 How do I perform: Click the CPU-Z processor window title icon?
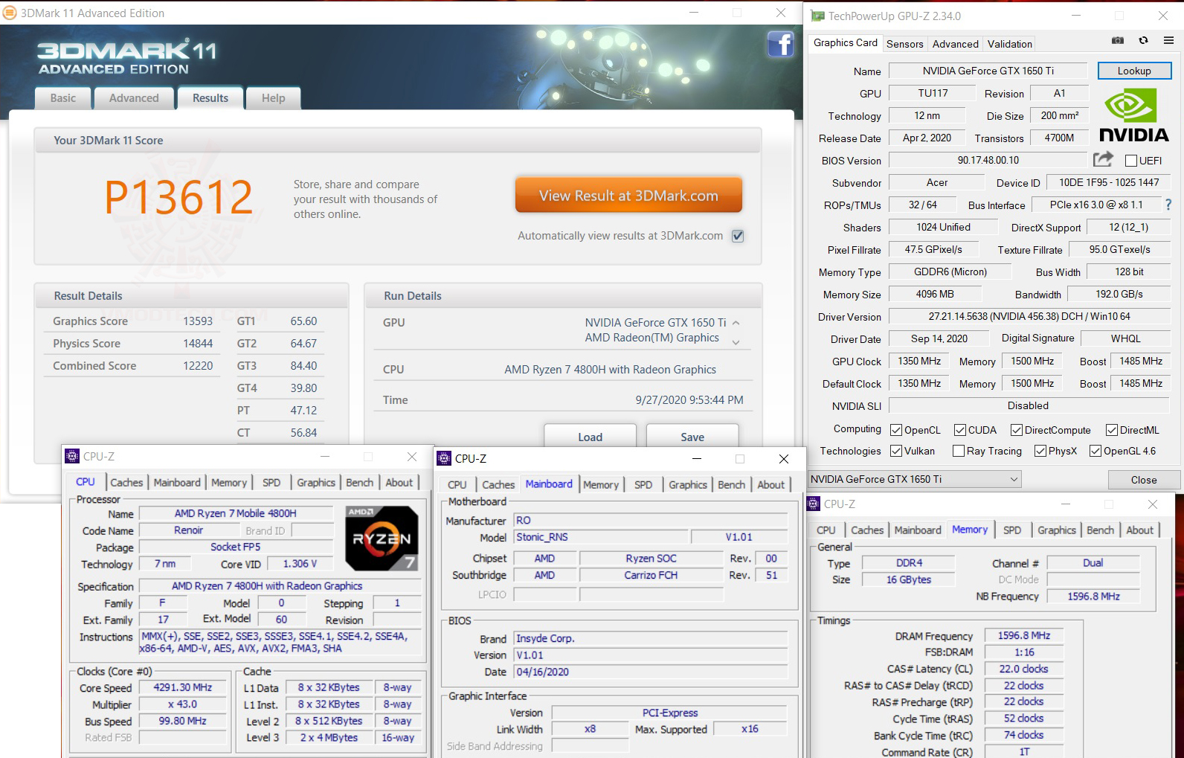73,456
